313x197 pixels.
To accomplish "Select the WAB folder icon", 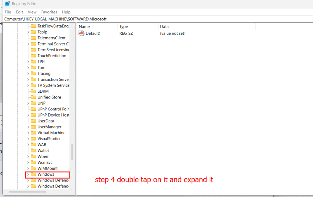I will 34,145.
